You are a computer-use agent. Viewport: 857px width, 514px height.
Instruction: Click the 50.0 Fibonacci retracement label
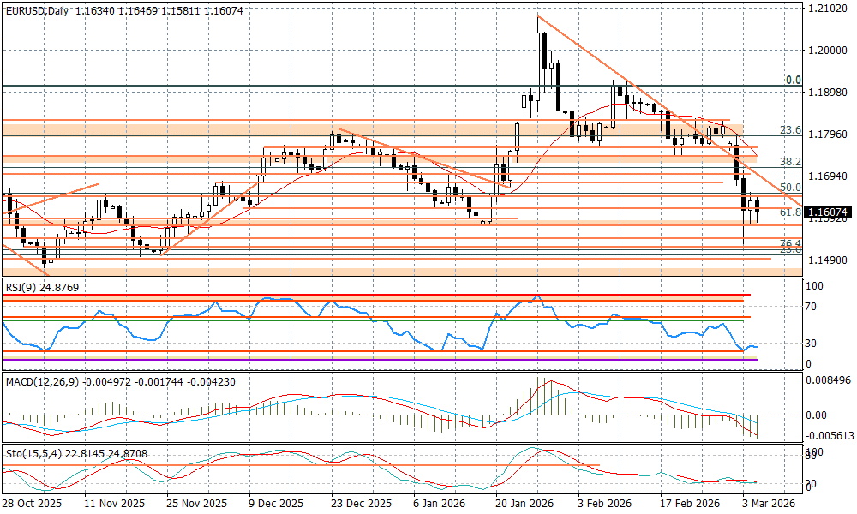click(x=789, y=187)
